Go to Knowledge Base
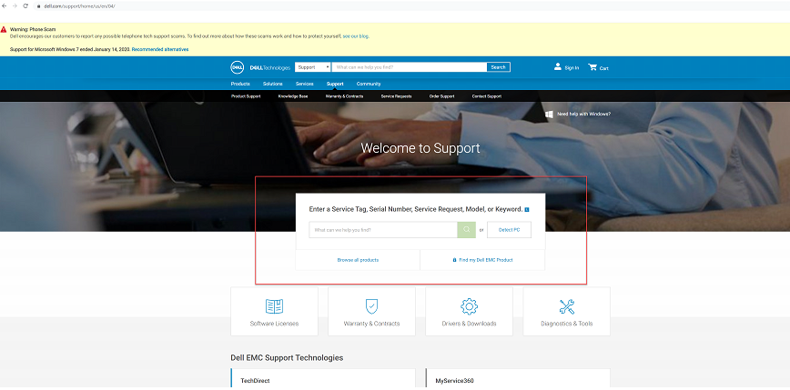 (x=293, y=96)
